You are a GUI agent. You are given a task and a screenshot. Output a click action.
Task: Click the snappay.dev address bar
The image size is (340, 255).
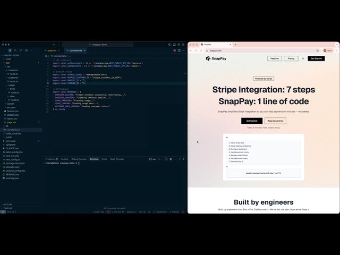point(261,51)
